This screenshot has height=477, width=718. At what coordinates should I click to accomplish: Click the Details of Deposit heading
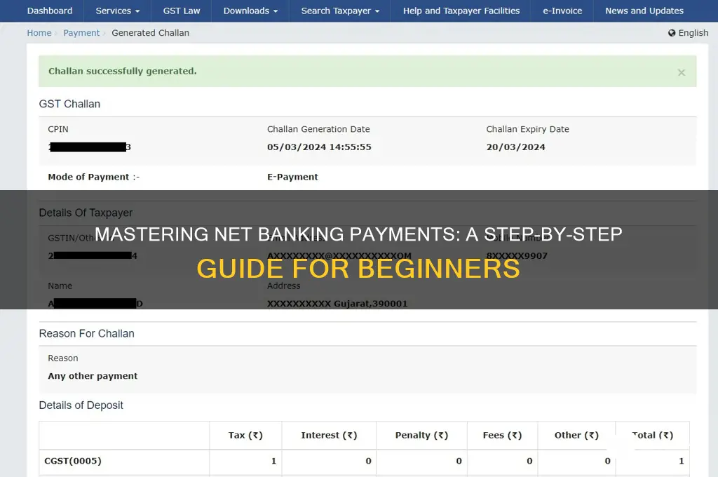coord(81,405)
